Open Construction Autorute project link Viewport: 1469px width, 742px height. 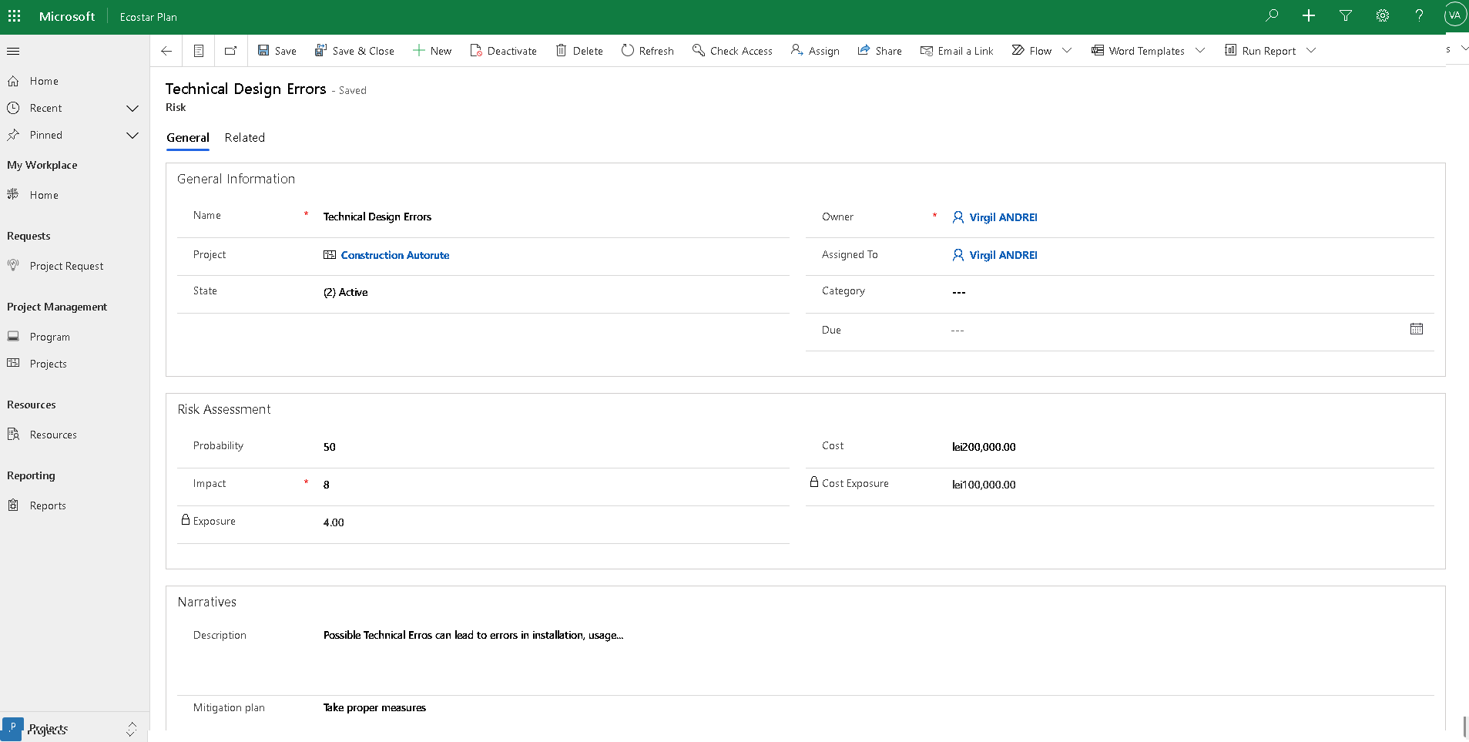click(394, 255)
